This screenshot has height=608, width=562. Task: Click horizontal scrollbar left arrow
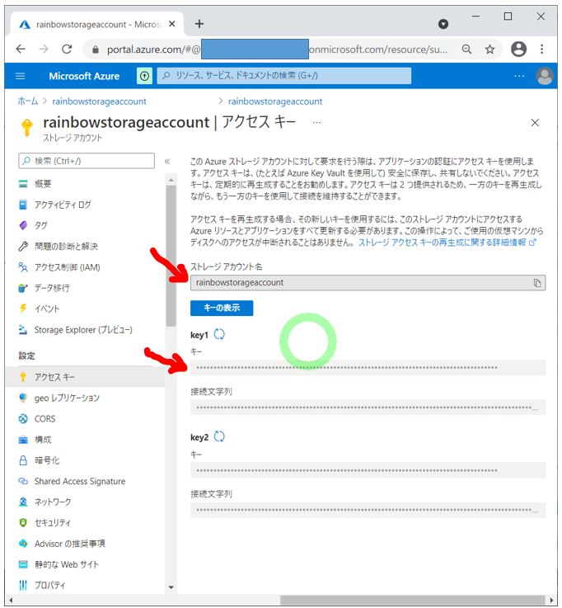tap(11, 601)
